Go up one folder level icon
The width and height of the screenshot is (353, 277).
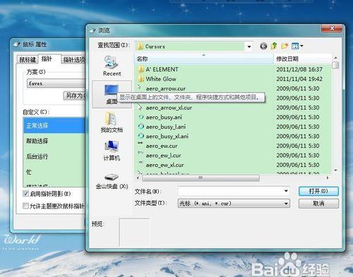tap(274, 46)
